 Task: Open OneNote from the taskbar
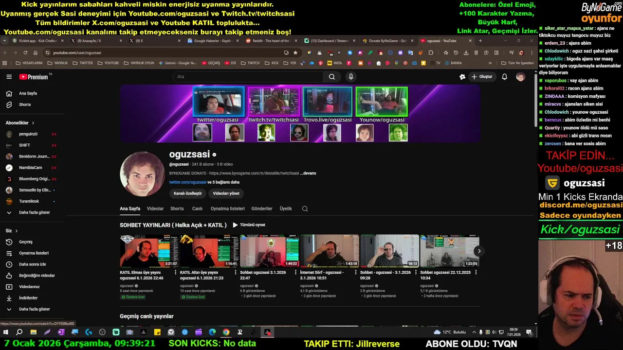pos(61,332)
